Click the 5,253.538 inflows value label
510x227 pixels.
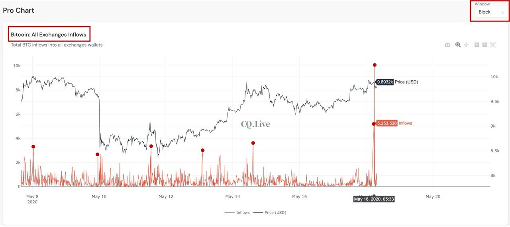386,123
